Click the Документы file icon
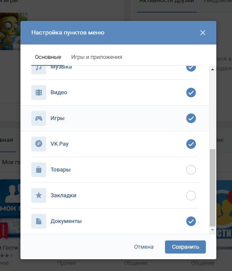 point(39,221)
